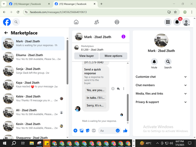Image resolution: width=196 pixels, height=147 pixels.
Task: Open Chrome tab search dropdown arrow
Action: [4, 4]
